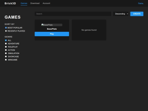
Task: Enable the Roleplay genre filter
Action: [x=6, y=47]
